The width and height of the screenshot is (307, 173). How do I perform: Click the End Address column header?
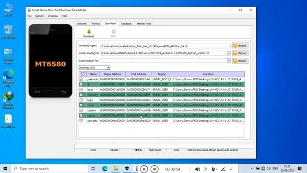point(139,74)
